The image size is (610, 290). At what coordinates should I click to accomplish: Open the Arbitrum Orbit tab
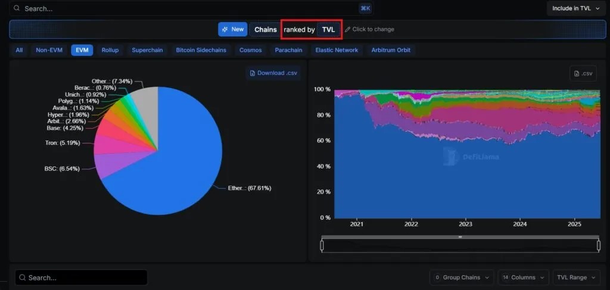391,50
